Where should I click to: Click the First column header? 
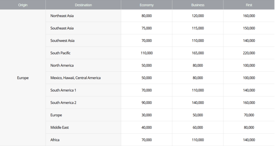point(249,5)
